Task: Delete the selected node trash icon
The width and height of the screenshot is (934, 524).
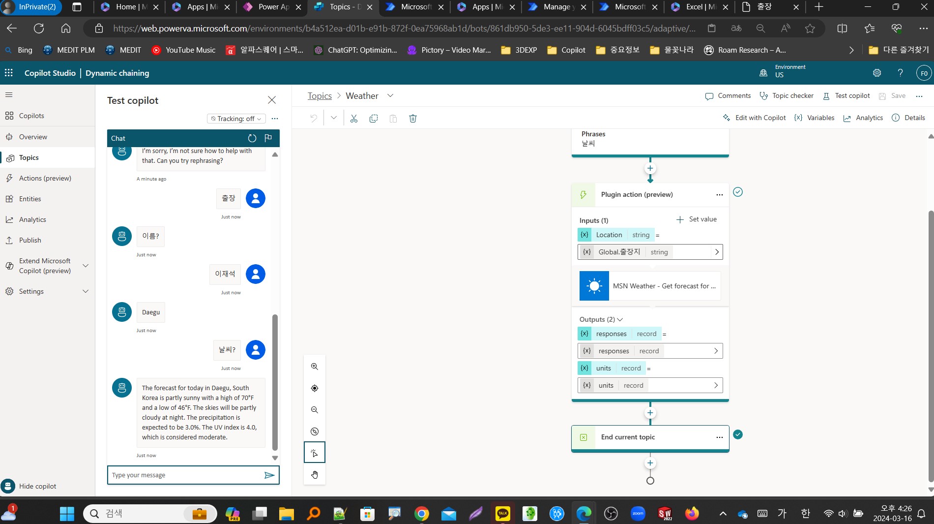Action: click(413, 118)
